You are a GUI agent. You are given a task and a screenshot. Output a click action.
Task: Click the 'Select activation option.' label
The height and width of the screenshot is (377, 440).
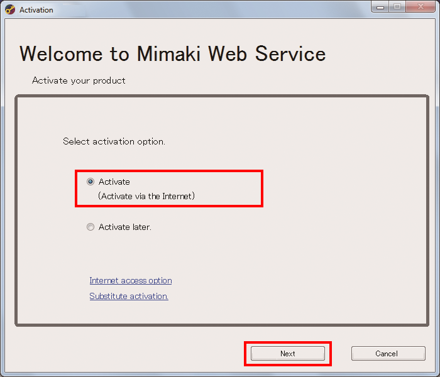114,141
